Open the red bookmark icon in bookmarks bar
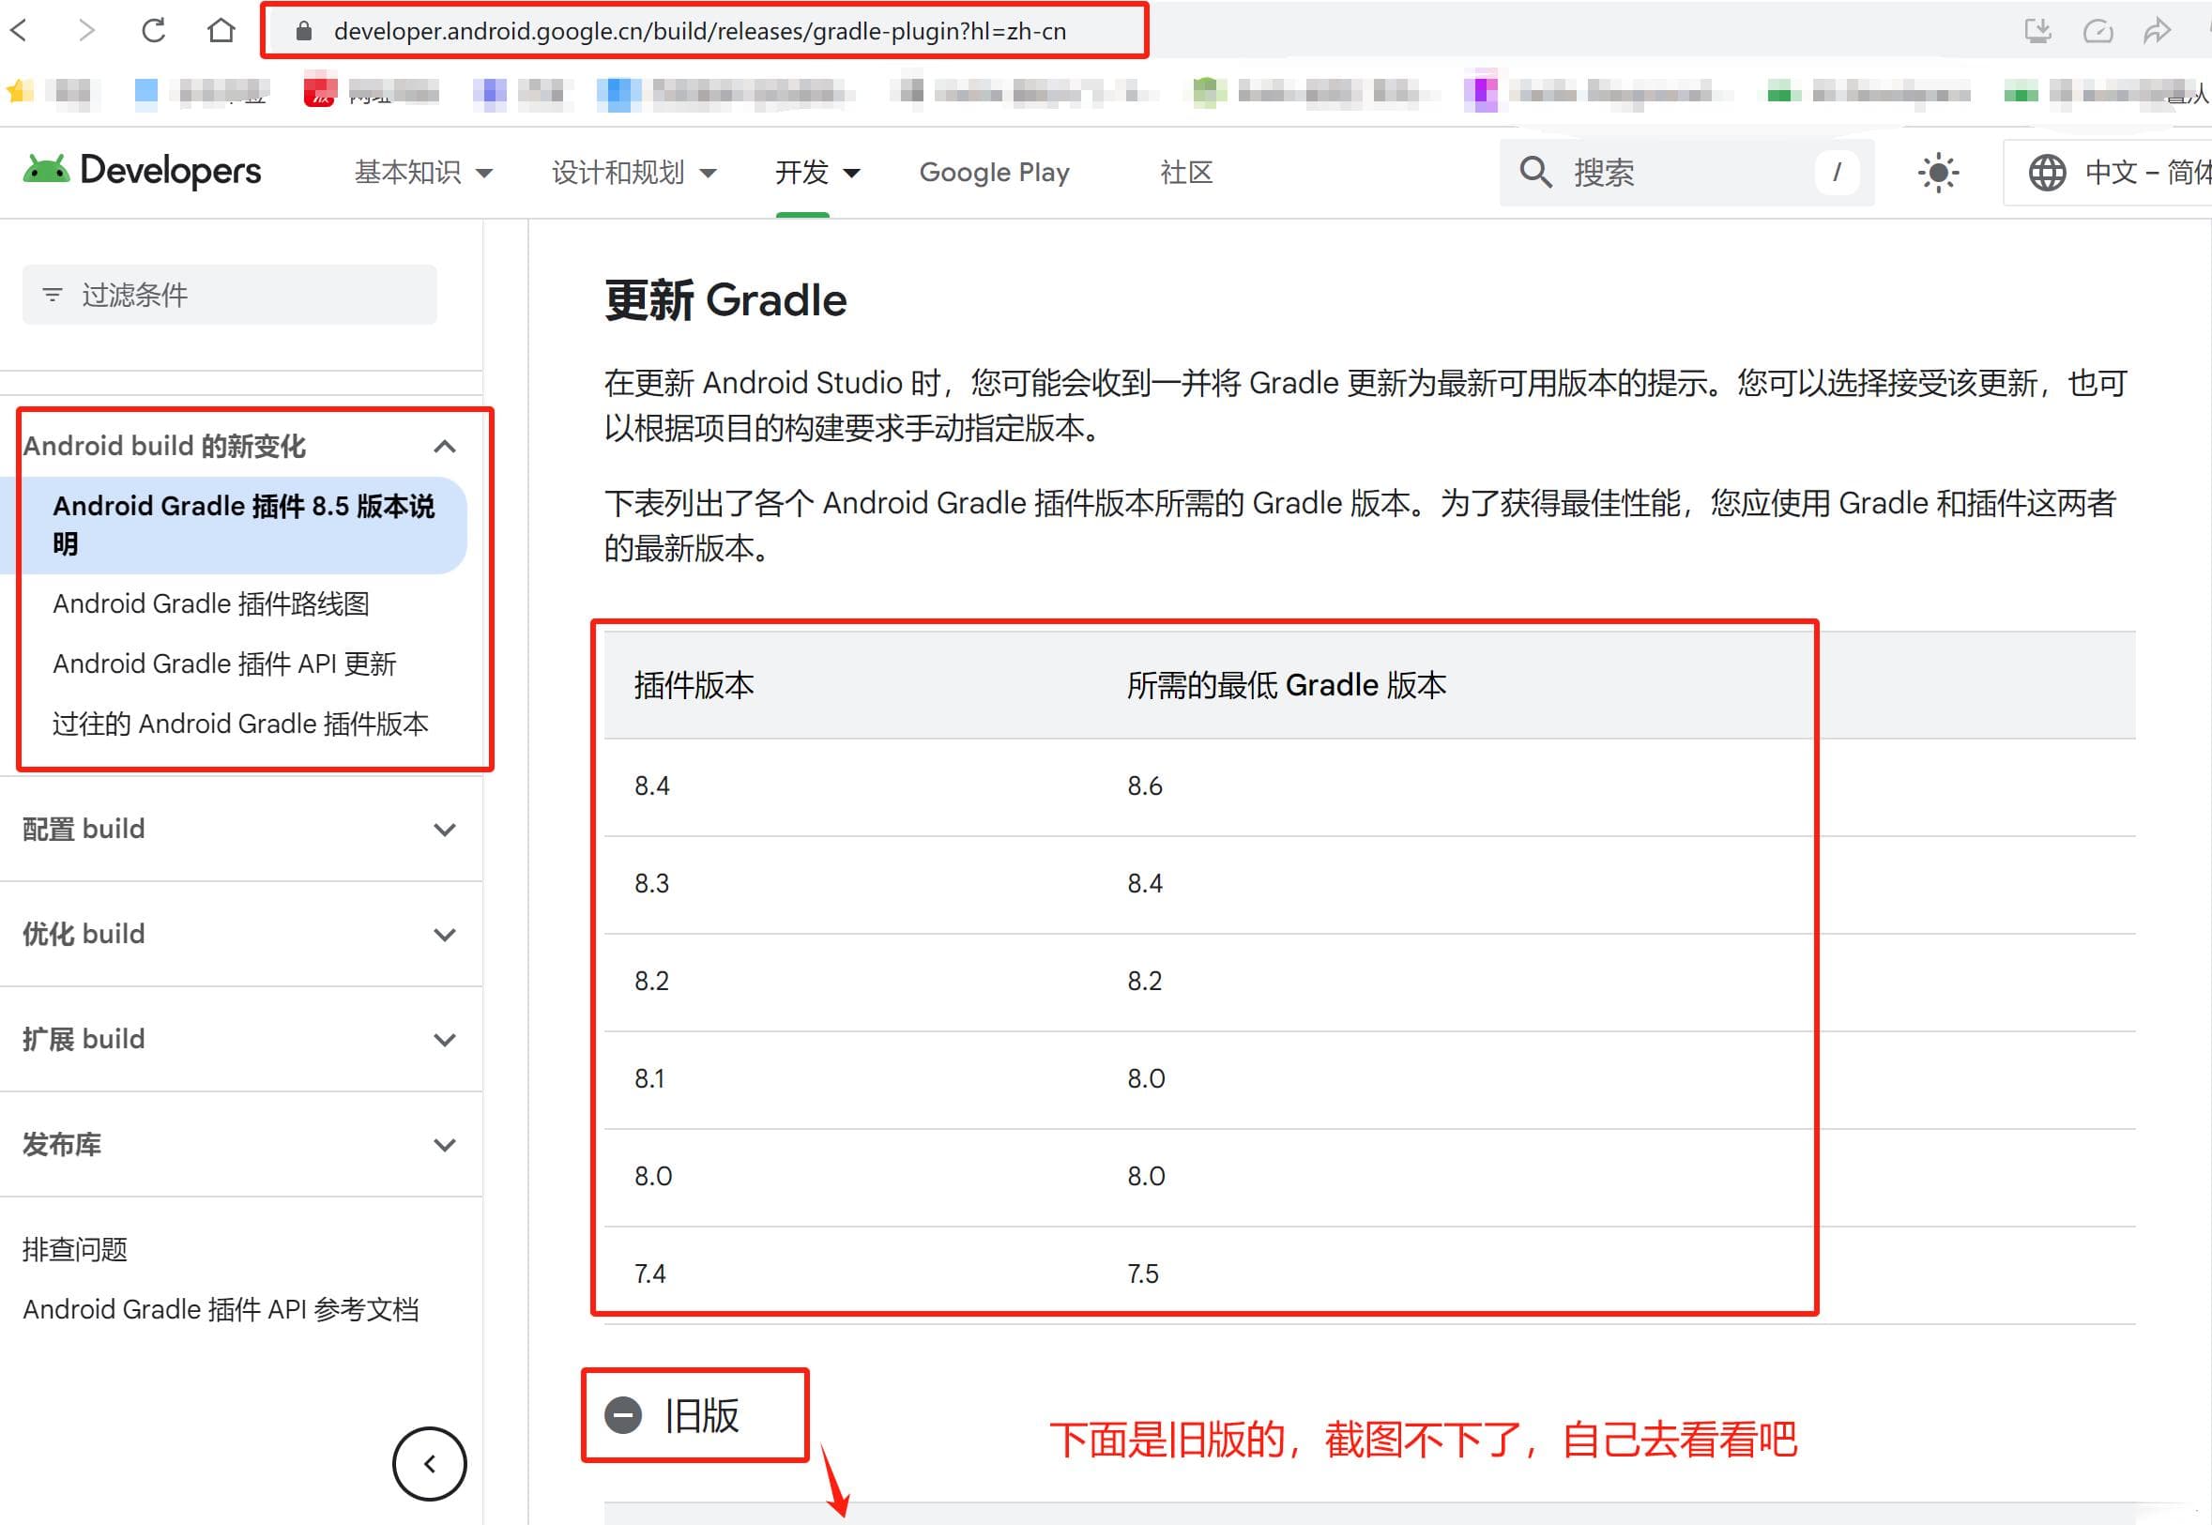This screenshot has height=1525, width=2212. [x=319, y=91]
